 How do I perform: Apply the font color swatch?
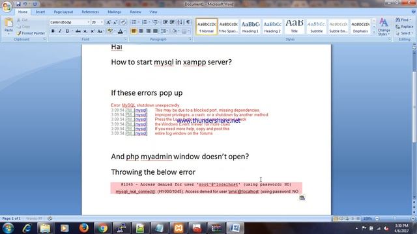[x=120, y=31]
